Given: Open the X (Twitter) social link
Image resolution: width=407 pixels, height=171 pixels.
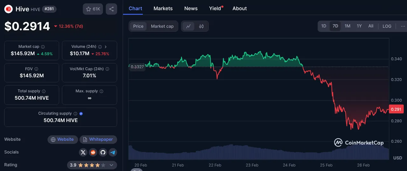Looking at the screenshot, I should click(83, 152).
